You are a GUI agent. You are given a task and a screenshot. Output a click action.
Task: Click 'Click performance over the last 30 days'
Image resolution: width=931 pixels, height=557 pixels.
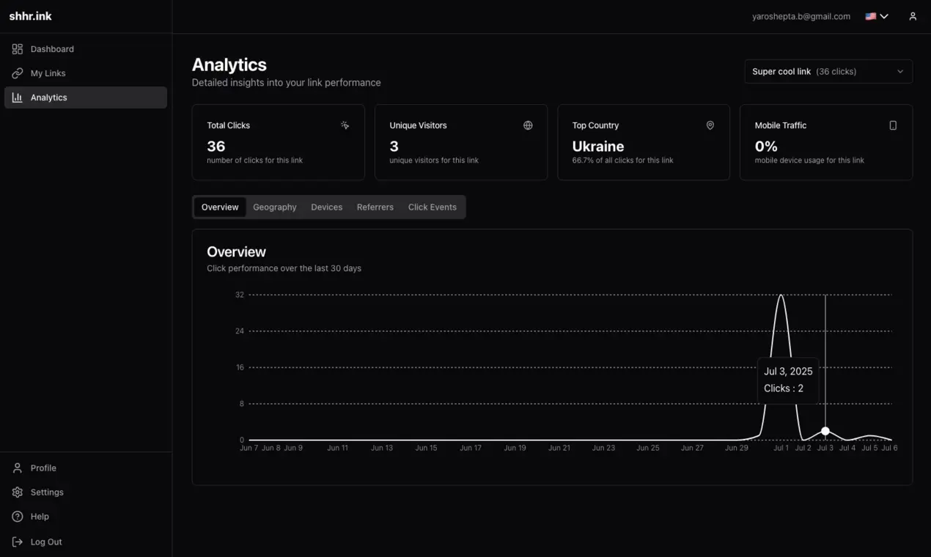284,268
